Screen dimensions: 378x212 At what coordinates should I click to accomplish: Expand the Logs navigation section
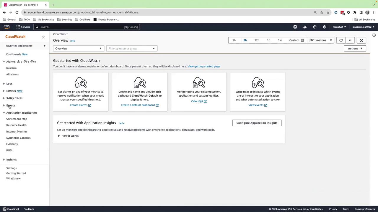[9, 84]
